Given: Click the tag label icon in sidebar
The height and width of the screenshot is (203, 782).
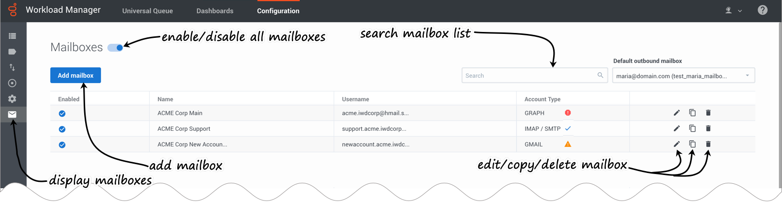Looking at the screenshot, I should pos(12,52).
